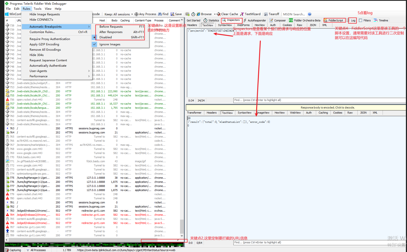This screenshot has height=252, width=407.
Task: Click the blue help icon beside MSDN Search
Action: coord(310,14)
